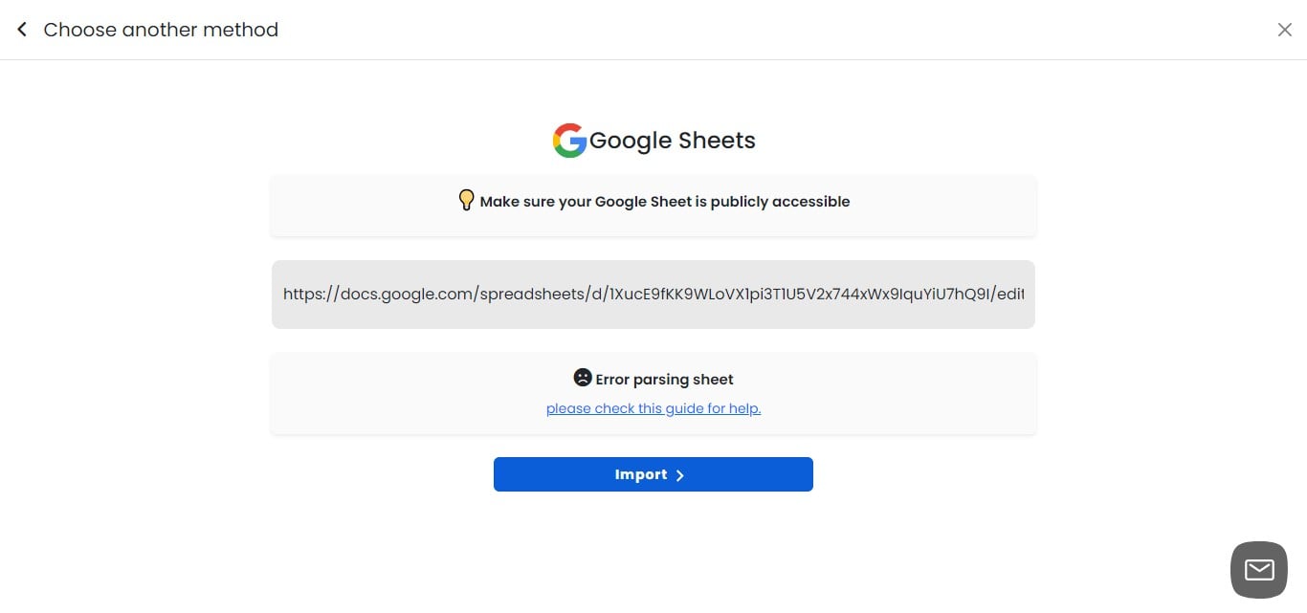Click the Google logo icon
The height and width of the screenshot is (613, 1307).
[x=568, y=140]
